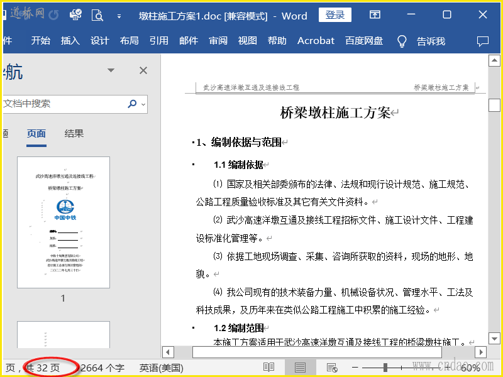Close the navigation pane
This screenshot has height=377, width=503.
143,70
